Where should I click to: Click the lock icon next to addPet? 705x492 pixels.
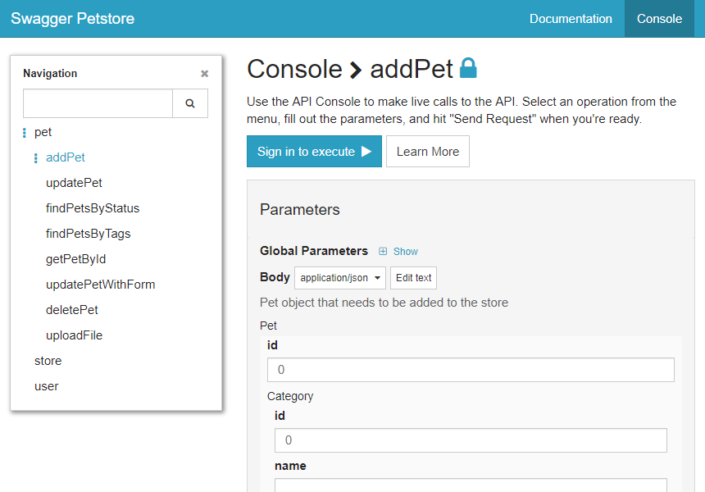[468, 68]
